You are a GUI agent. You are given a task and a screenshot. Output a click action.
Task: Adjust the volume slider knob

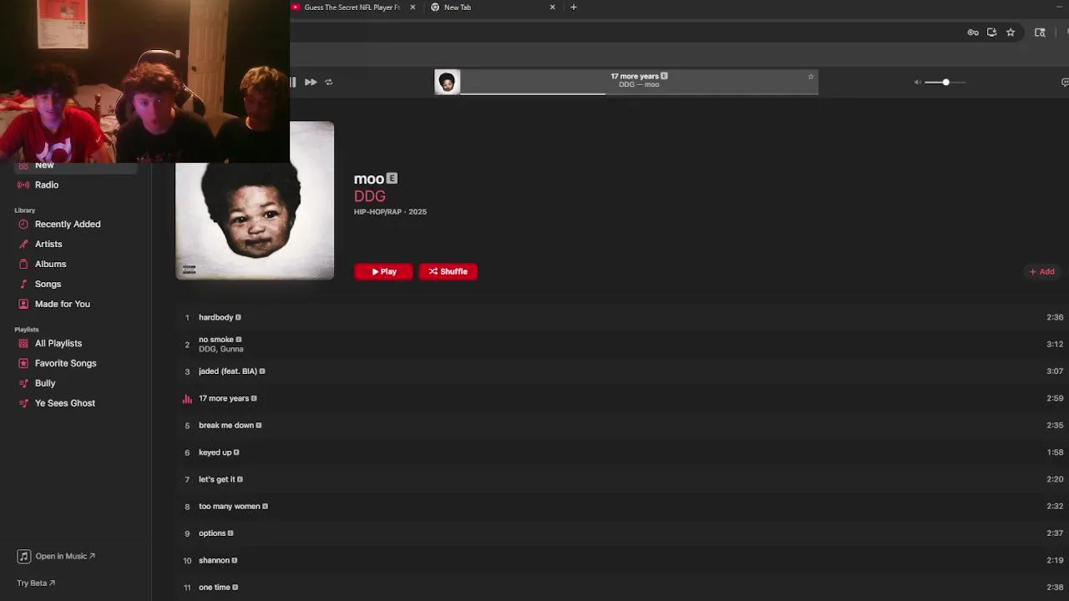[945, 82]
